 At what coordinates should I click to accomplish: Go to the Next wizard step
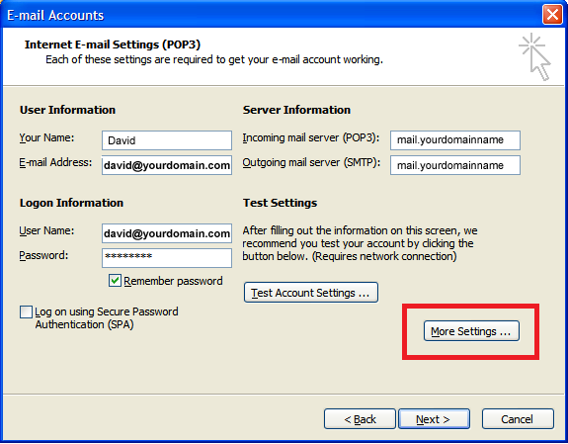point(434,419)
